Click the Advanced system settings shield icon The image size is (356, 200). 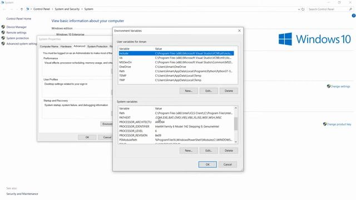(x=3, y=43)
